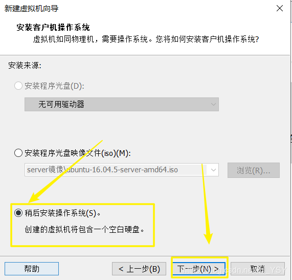Screen dimensions: 292x280
Task: Go back with < 上一步(B)
Action: point(139,269)
